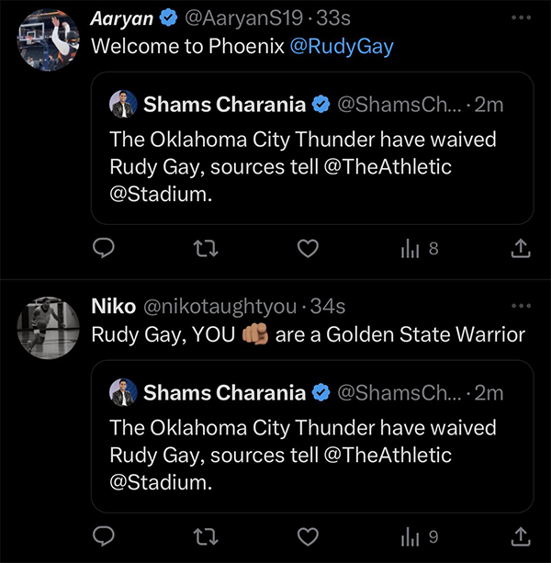Retweet Niko's Golden State Warrior tweet

click(x=208, y=535)
